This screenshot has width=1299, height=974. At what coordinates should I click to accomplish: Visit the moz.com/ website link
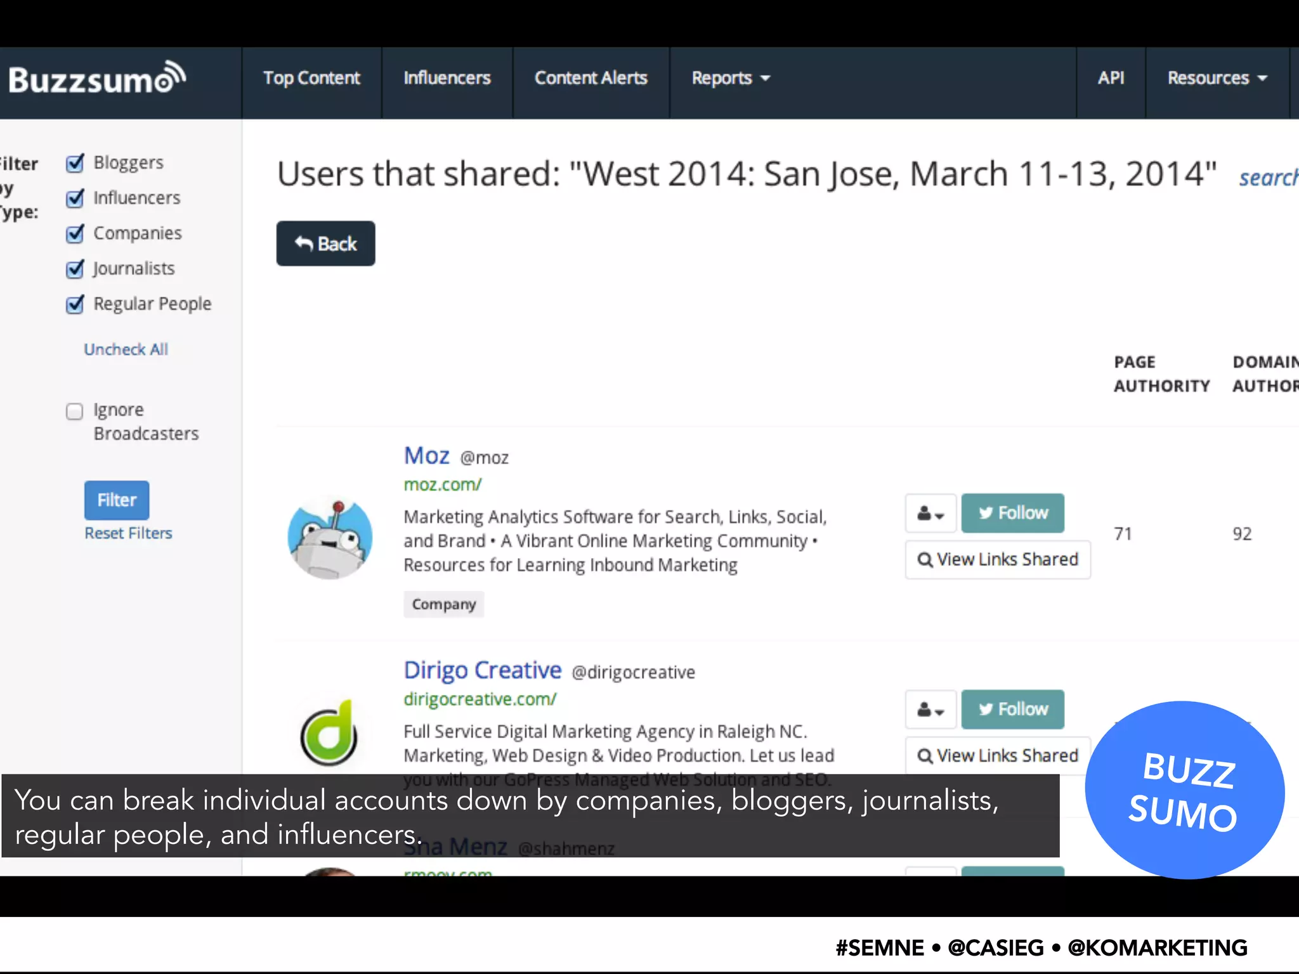pyautogui.click(x=443, y=485)
